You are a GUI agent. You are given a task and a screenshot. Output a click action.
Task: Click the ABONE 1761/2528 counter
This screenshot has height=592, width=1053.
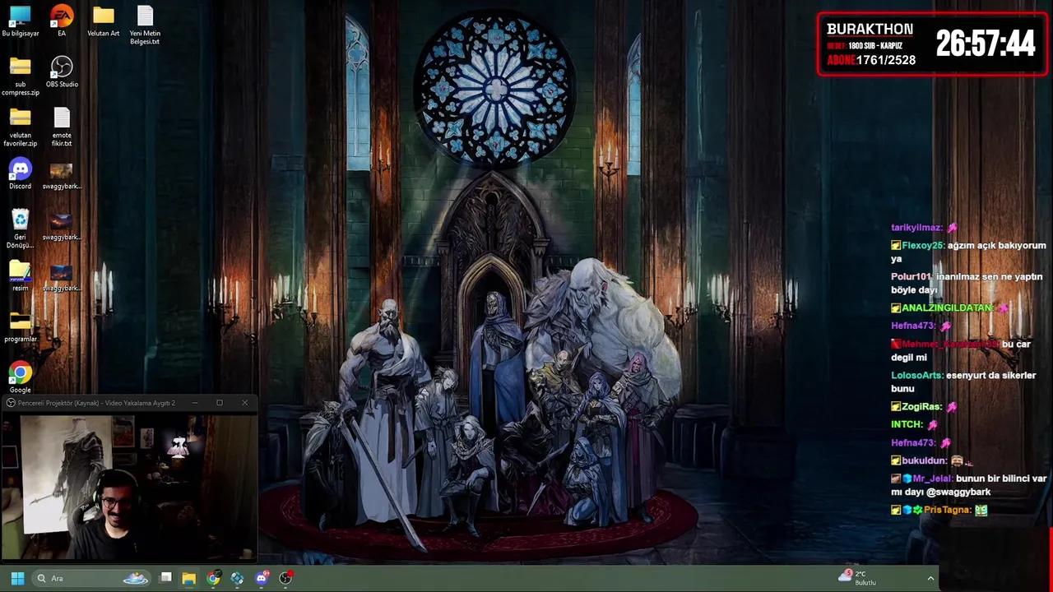click(871, 60)
